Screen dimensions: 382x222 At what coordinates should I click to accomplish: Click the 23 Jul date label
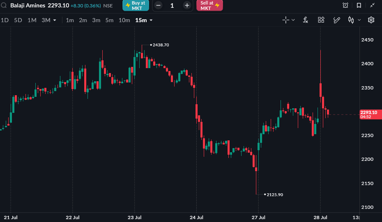(134, 217)
